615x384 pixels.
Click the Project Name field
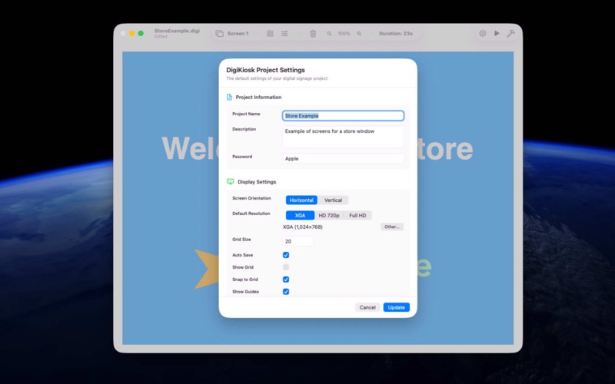pos(343,116)
